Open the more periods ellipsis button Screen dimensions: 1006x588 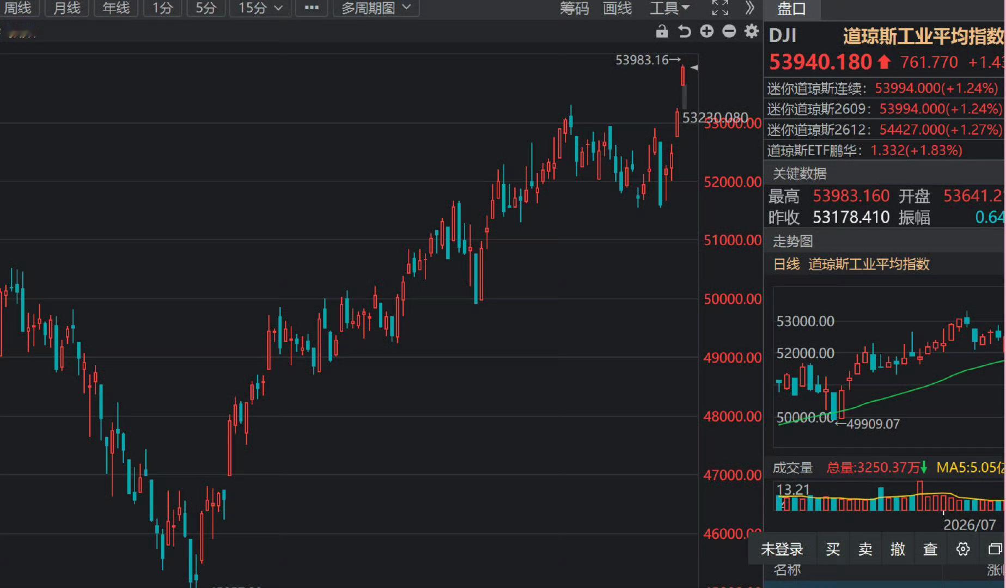[312, 8]
